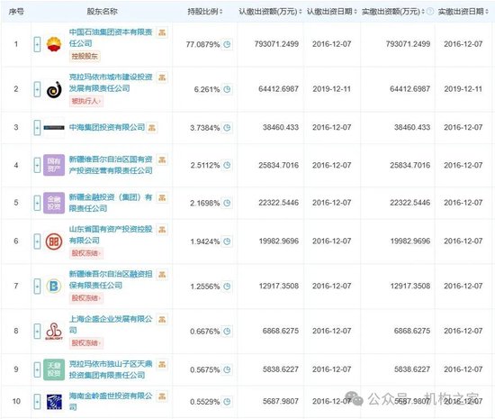Screen dimensions: 495x419
Task: Sort by 持股比例 column header
Action: pos(205,12)
